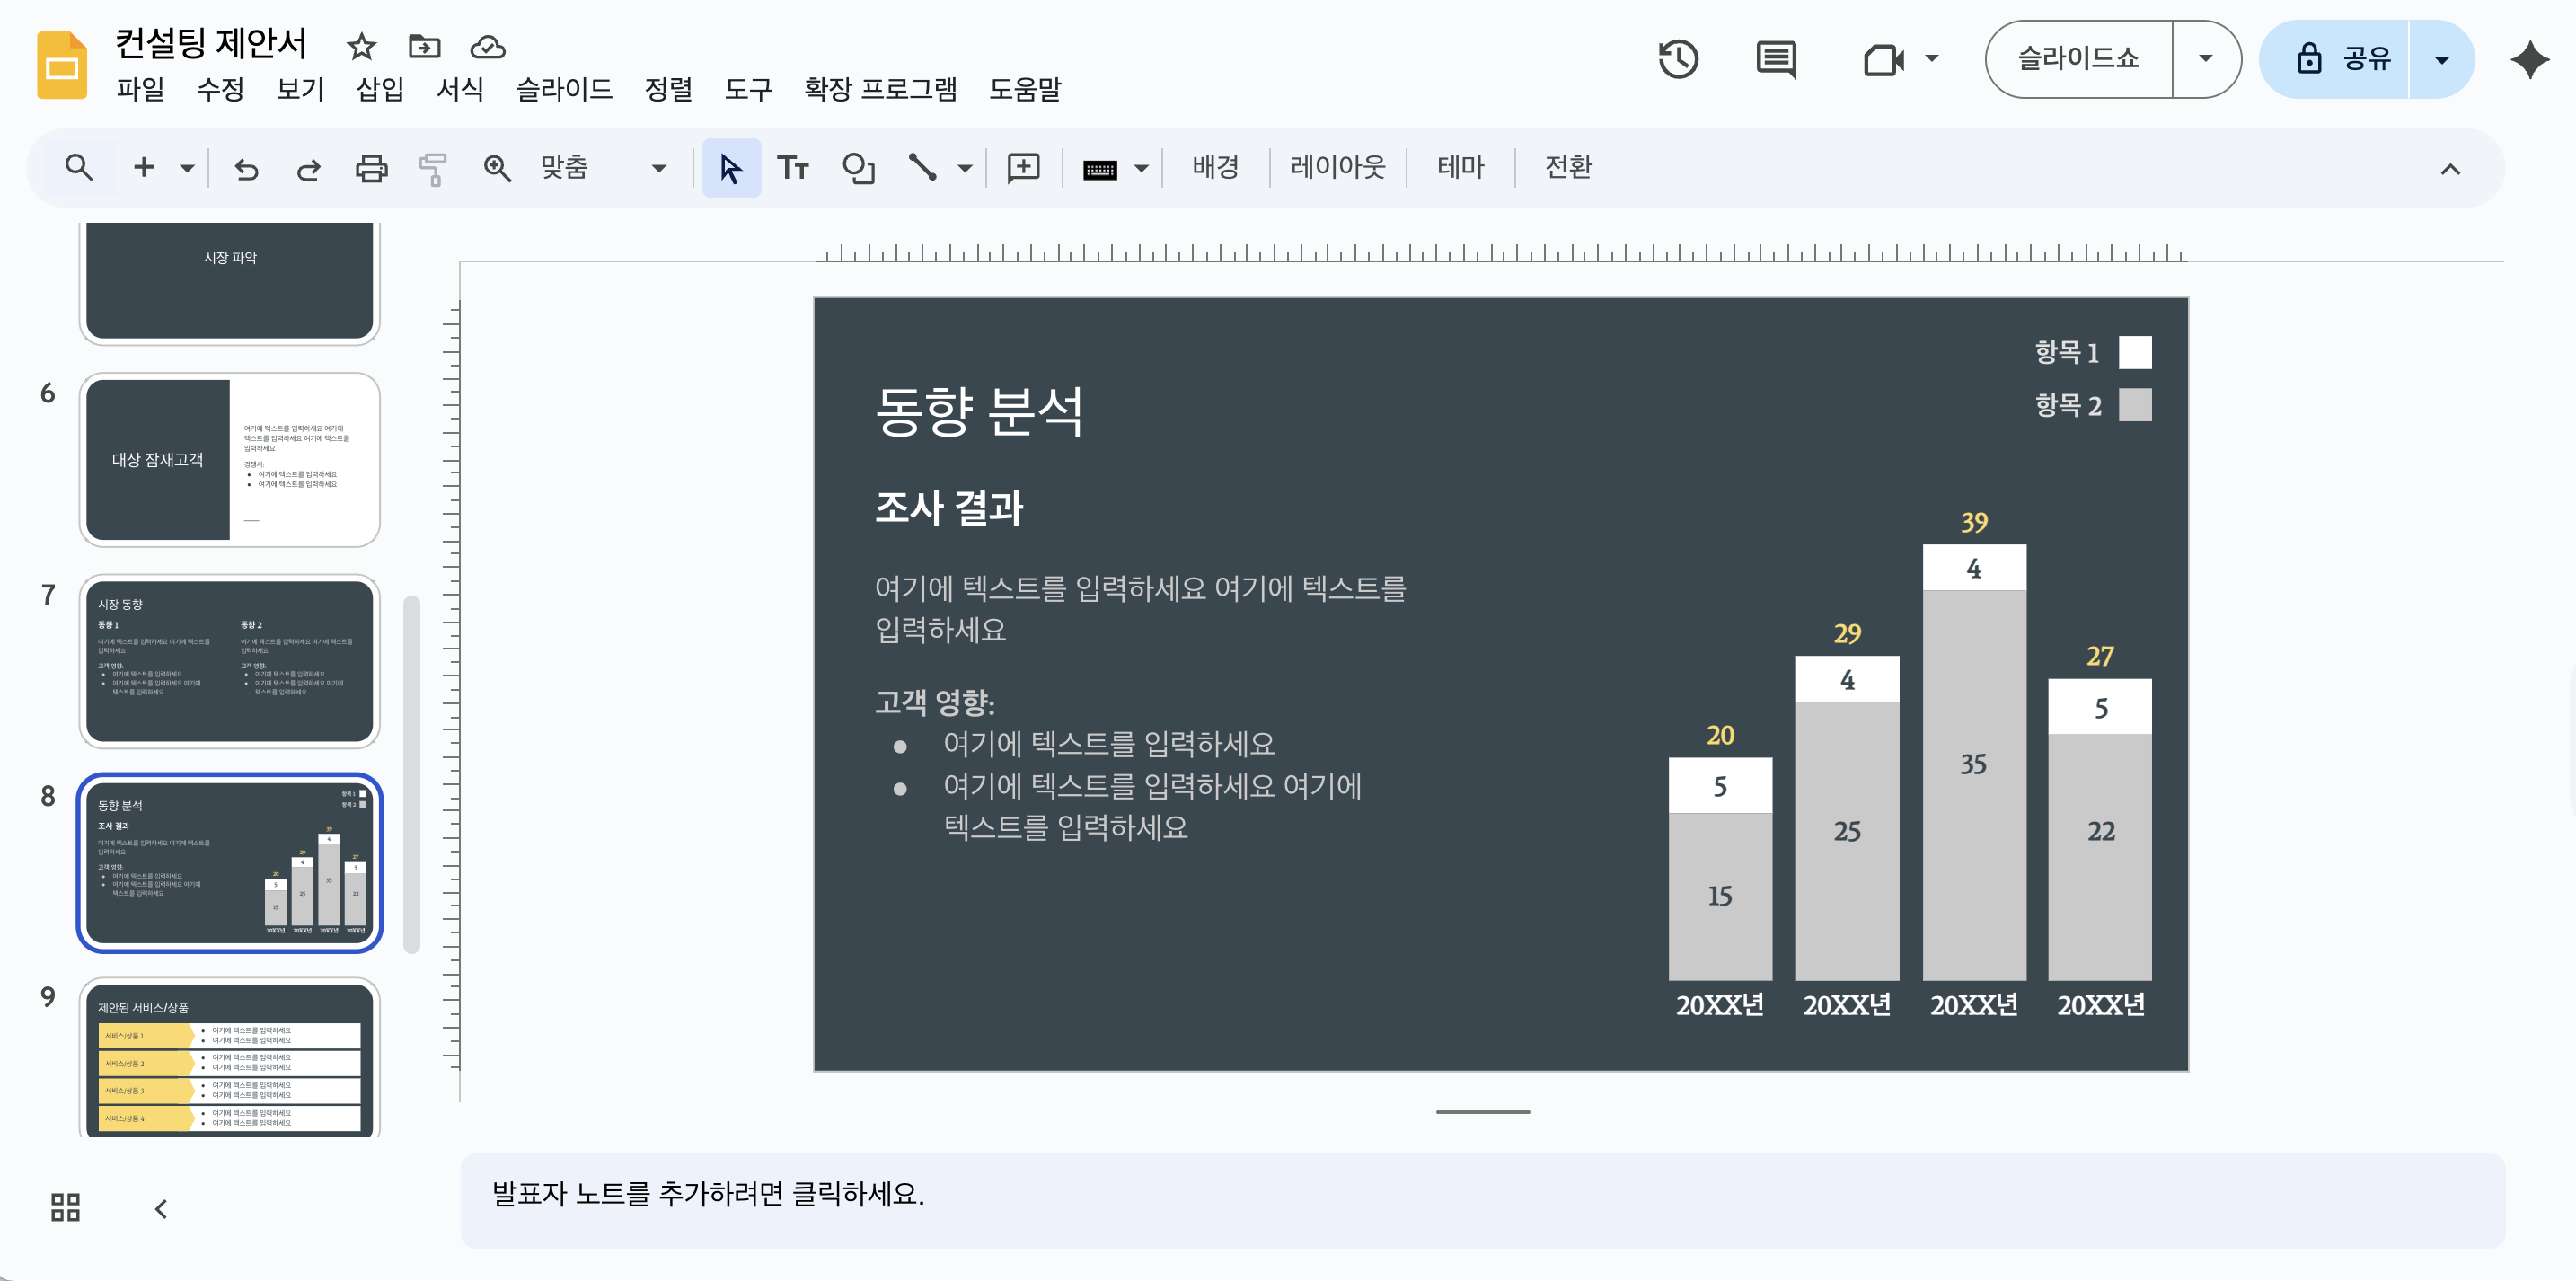Expand the 슬라이드쇼 options dropdown
Image resolution: width=2576 pixels, height=1281 pixels.
pos(2206,59)
